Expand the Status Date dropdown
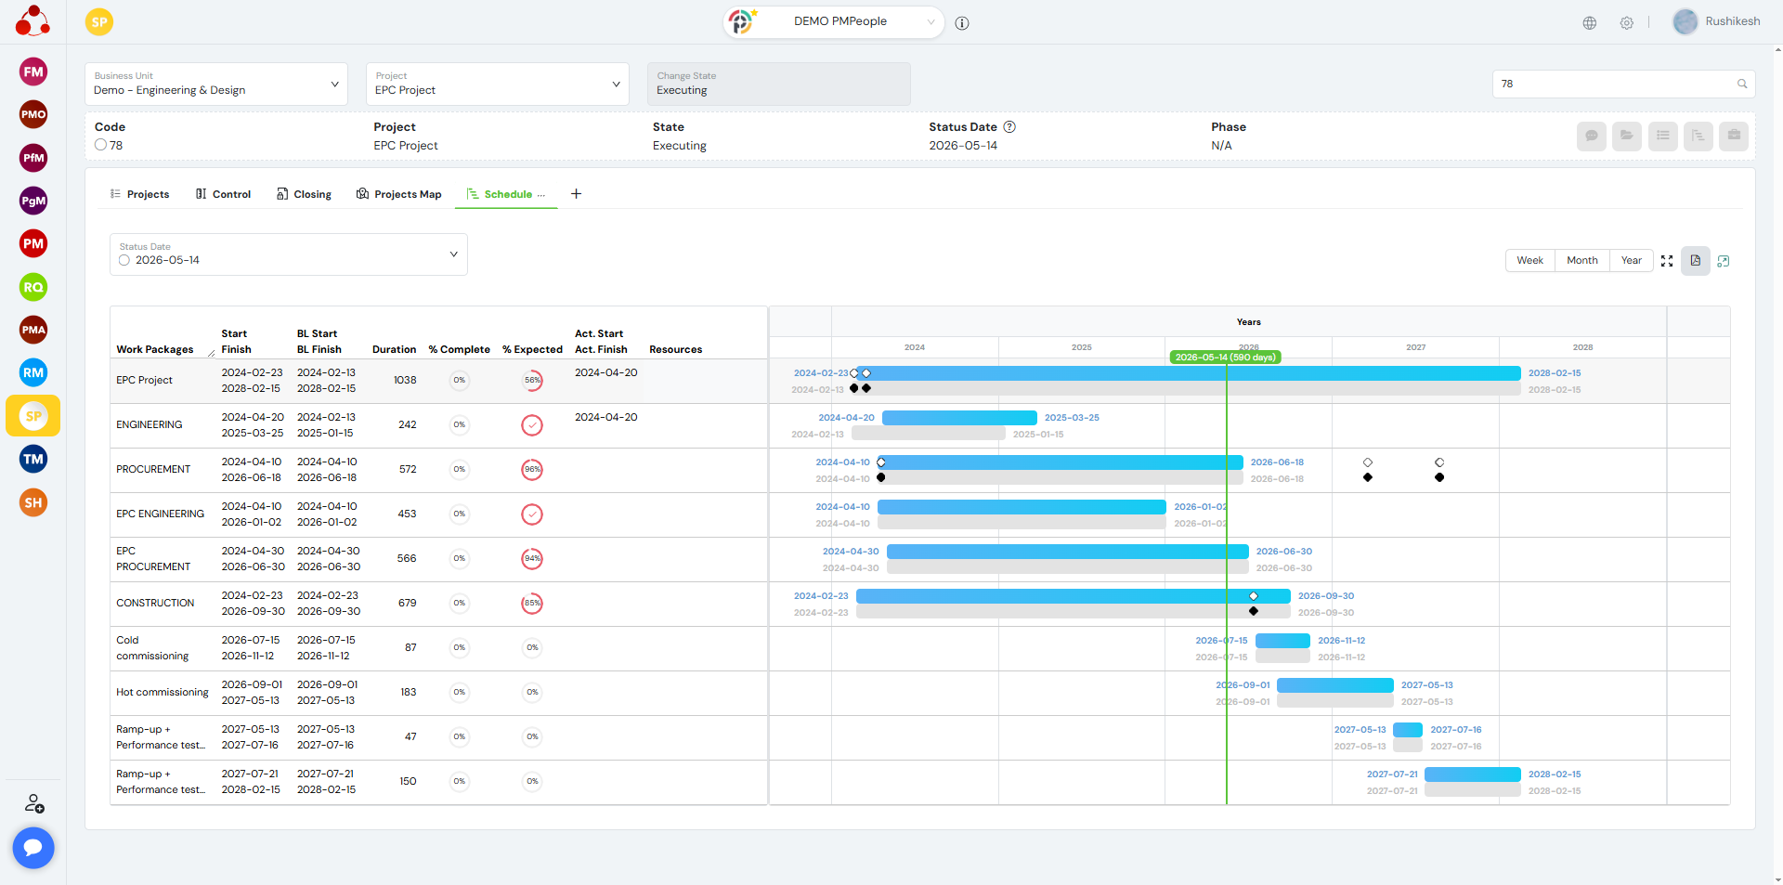 (453, 254)
